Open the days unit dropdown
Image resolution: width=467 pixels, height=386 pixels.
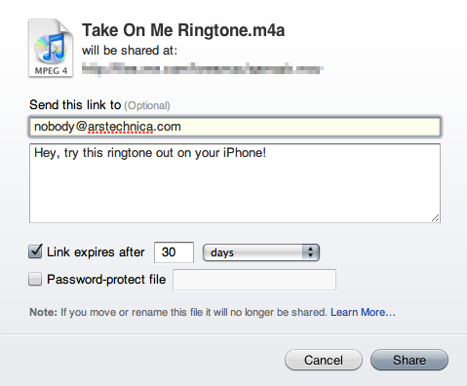coord(261,252)
